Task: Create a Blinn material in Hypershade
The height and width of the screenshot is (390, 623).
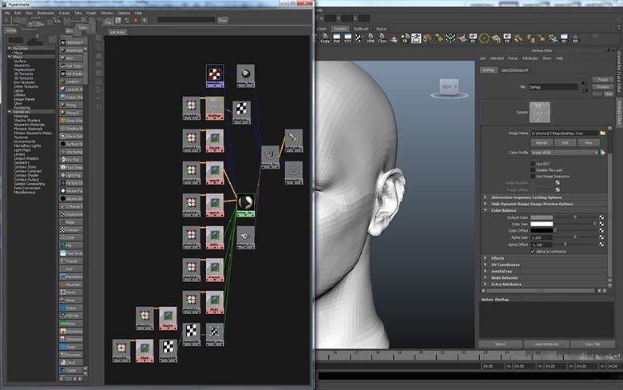Action: [71, 58]
